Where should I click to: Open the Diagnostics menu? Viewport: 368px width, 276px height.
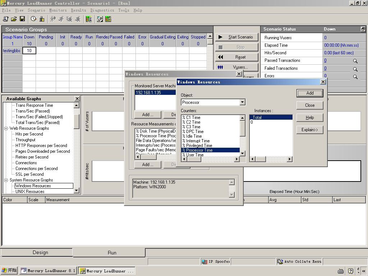[102, 10]
